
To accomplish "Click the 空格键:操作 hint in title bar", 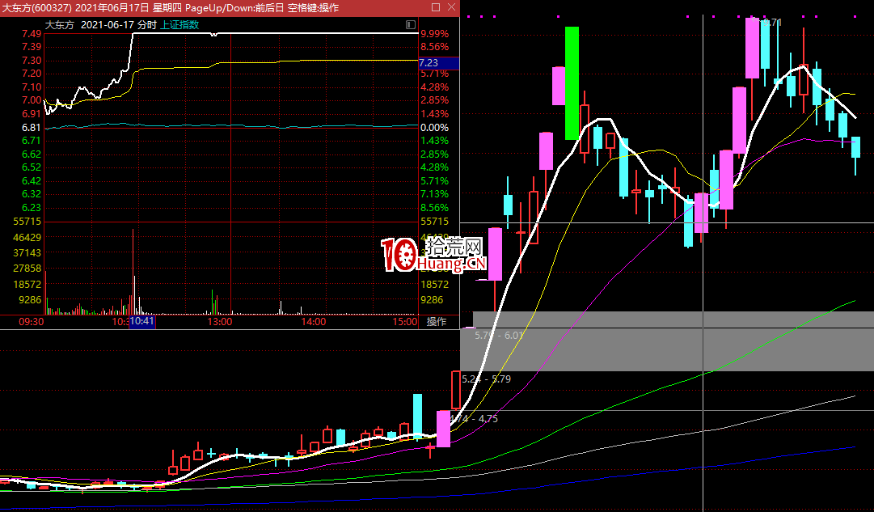I will coord(313,8).
